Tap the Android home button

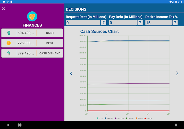point(19,125)
